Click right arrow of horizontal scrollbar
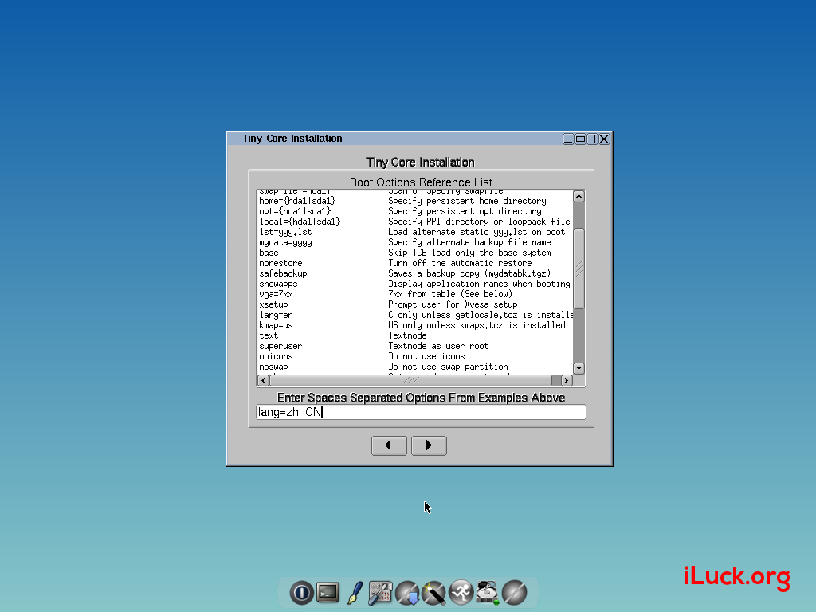Image resolution: width=816 pixels, height=612 pixels. tap(567, 380)
